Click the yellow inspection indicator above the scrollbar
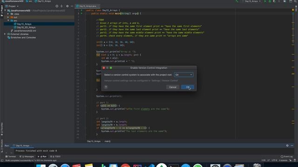 (x=293, y=10)
